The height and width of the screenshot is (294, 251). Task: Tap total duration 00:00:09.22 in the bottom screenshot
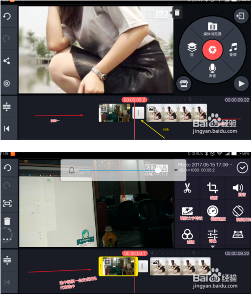[x=237, y=253]
